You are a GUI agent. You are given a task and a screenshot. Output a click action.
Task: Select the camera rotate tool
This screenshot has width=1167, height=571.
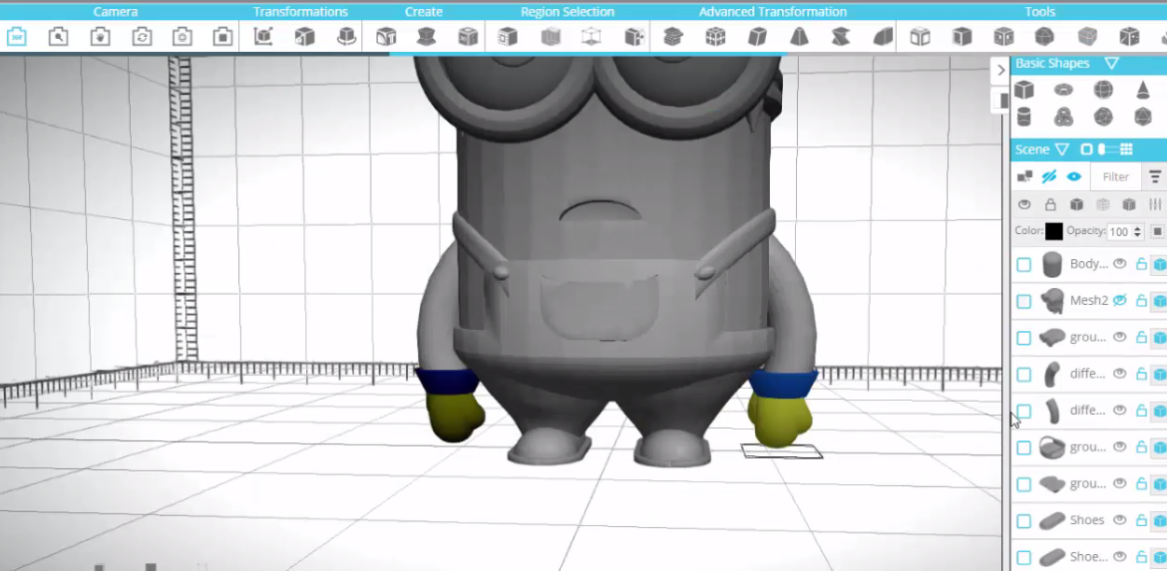[142, 37]
